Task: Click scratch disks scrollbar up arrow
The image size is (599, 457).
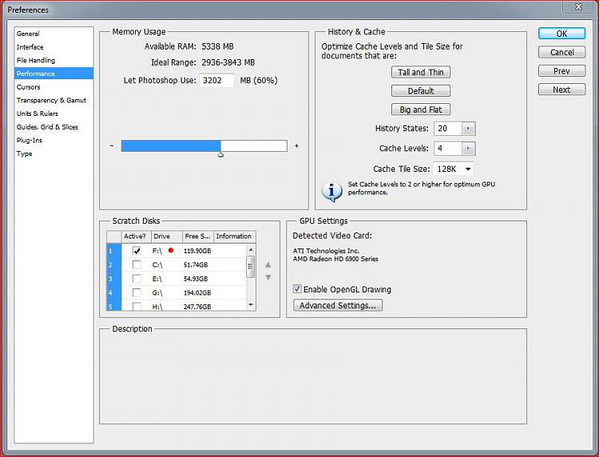Action: [x=251, y=249]
